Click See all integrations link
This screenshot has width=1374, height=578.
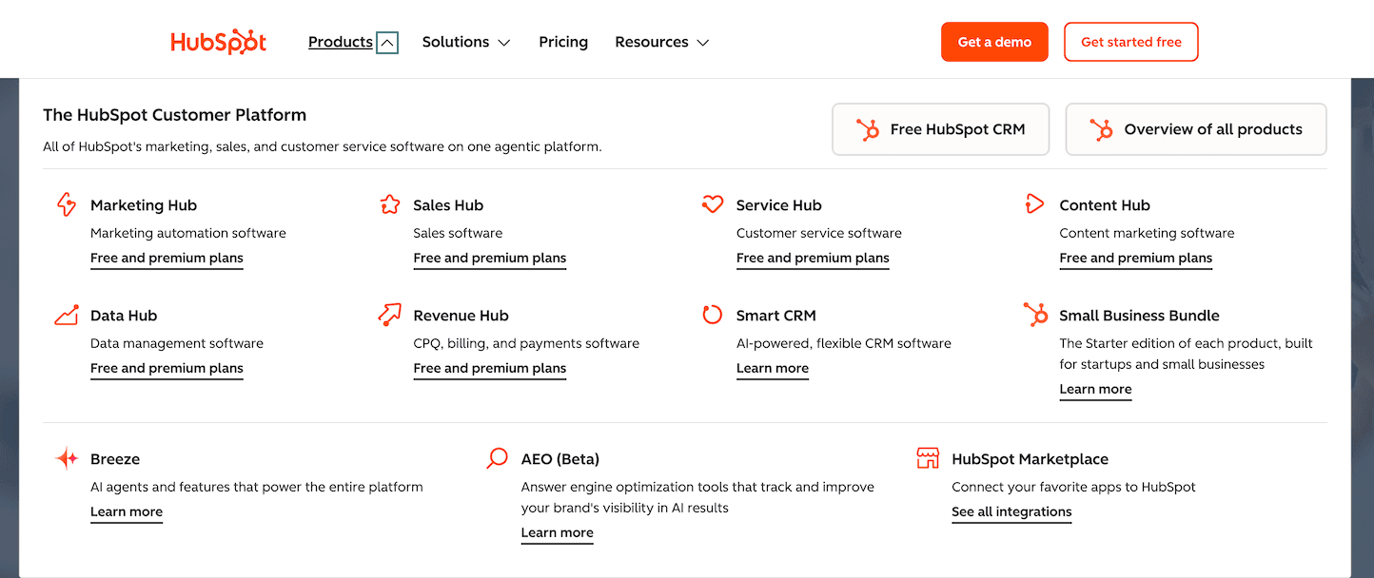(1011, 511)
